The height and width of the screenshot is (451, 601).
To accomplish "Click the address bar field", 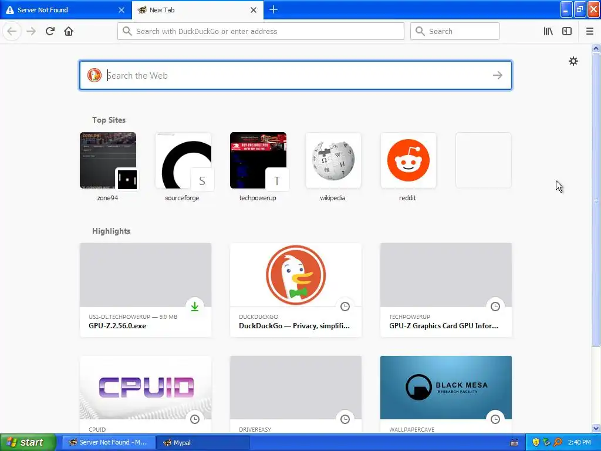I will tap(261, 31).
